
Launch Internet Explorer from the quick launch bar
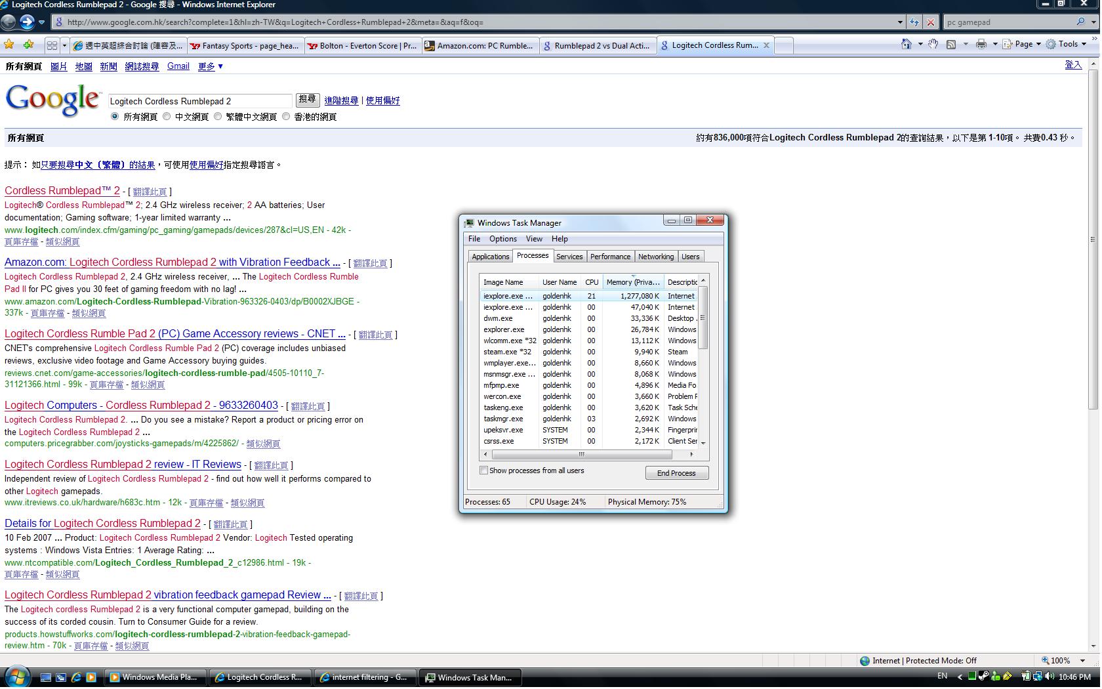(x=76, y=677)
